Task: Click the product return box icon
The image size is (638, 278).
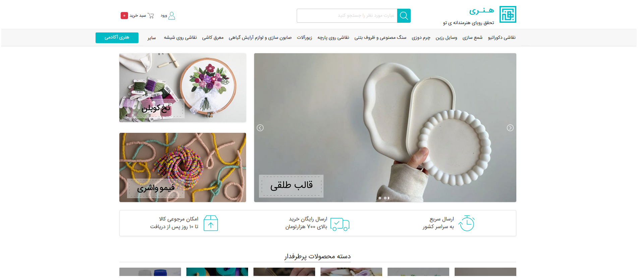Action: pos(211,223)
